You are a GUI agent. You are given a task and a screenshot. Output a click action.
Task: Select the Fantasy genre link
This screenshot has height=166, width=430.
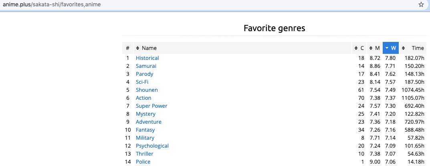coord(145,130)
